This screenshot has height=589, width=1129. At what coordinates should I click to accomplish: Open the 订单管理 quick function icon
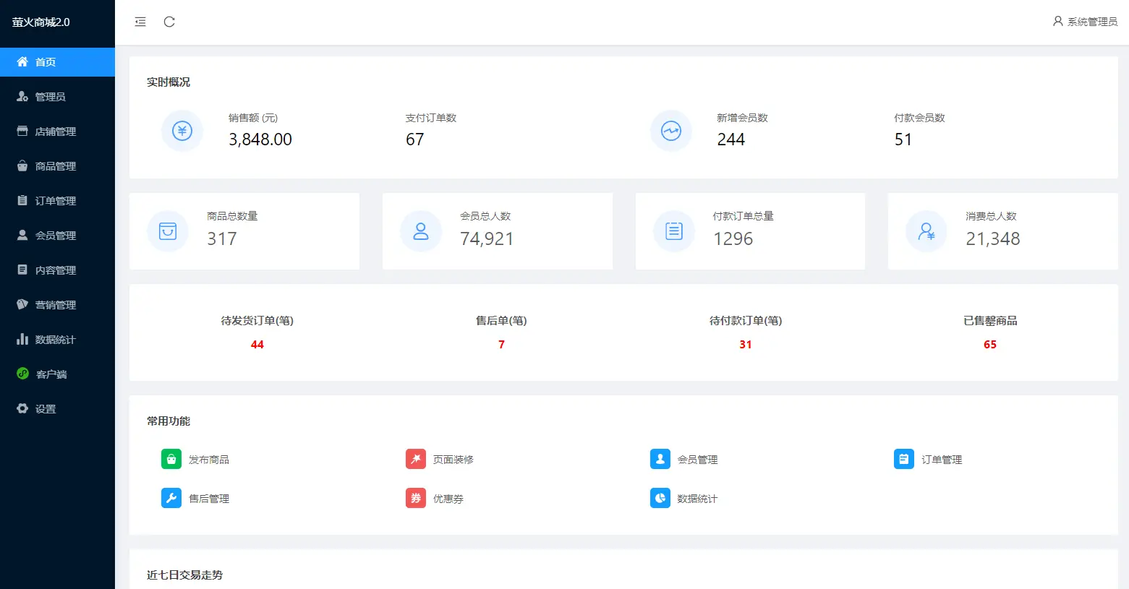(903, 459)
